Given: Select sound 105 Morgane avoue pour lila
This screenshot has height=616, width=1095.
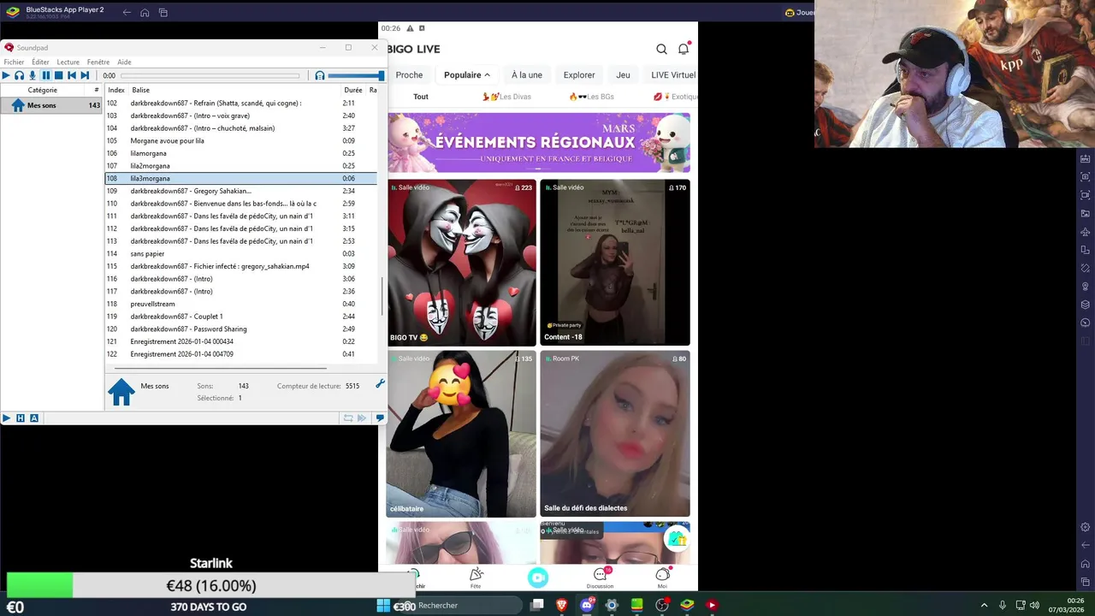Looking at the screenshot, I should click(241, 140).
